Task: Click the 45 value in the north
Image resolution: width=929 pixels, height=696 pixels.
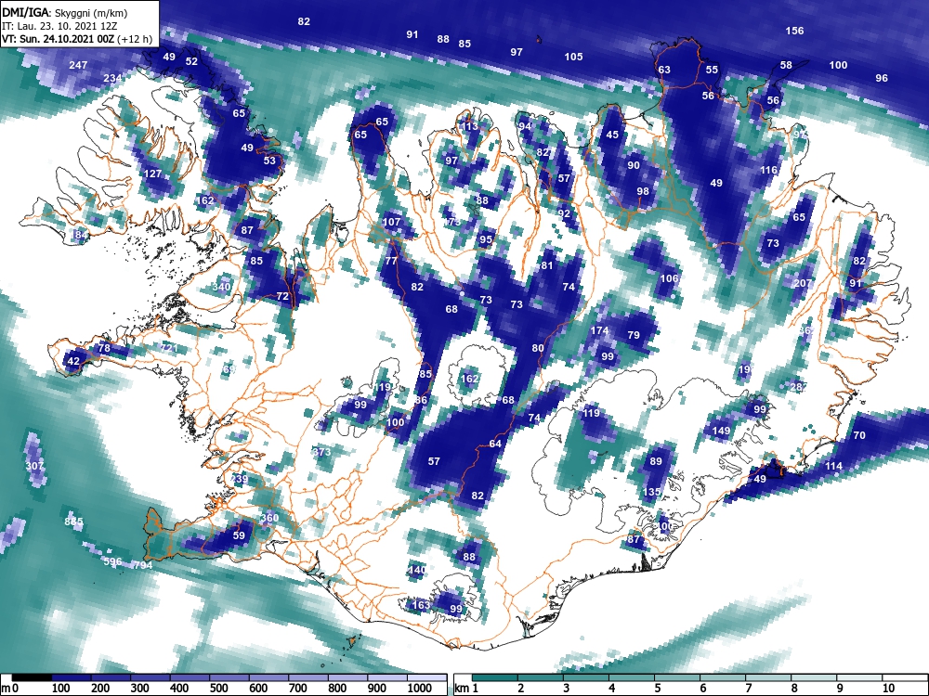Action: [x=612, y=135]
